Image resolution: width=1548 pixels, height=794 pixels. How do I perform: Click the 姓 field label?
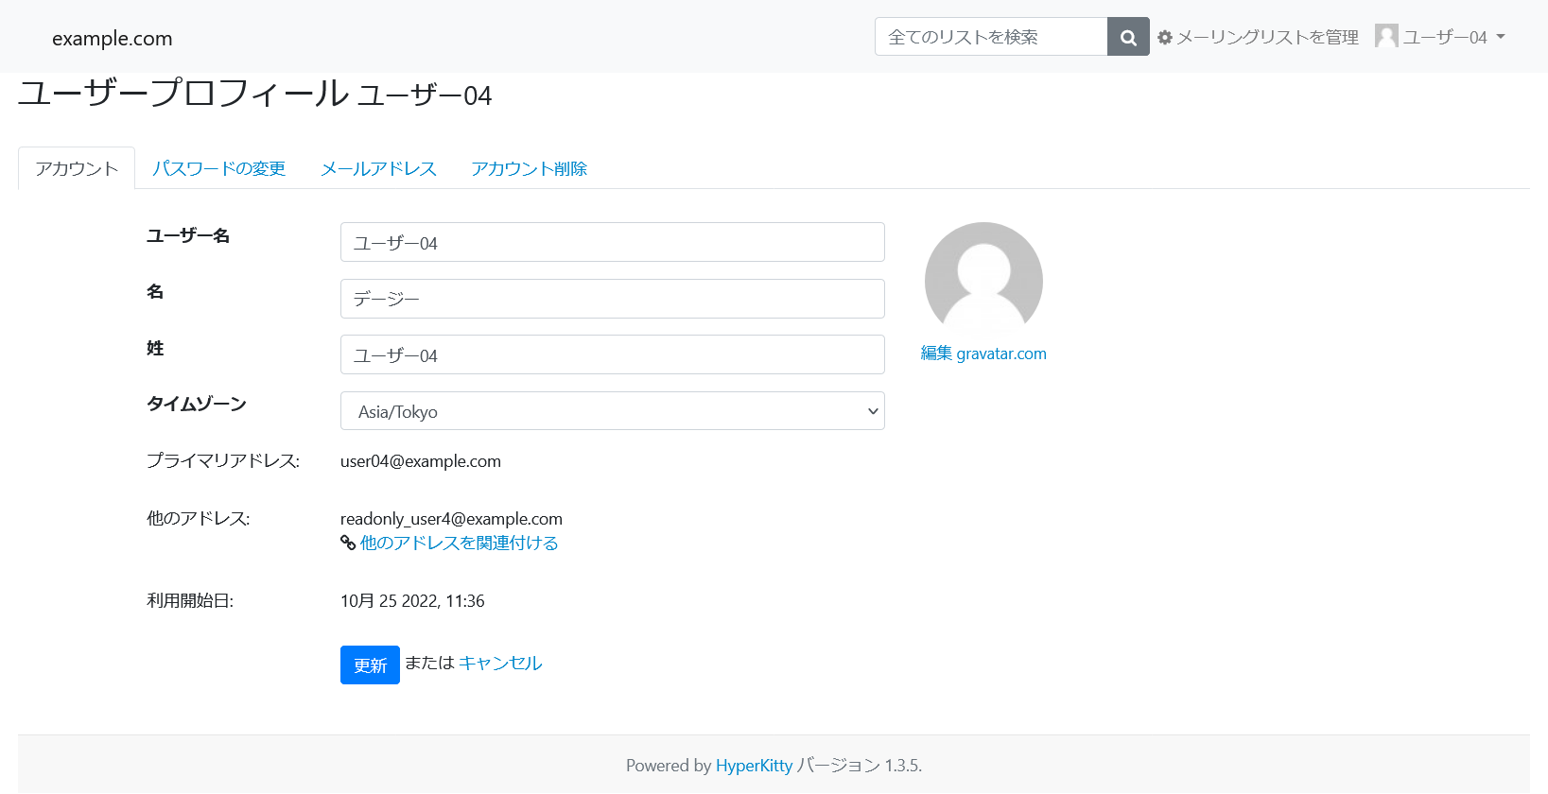point(155,348)
